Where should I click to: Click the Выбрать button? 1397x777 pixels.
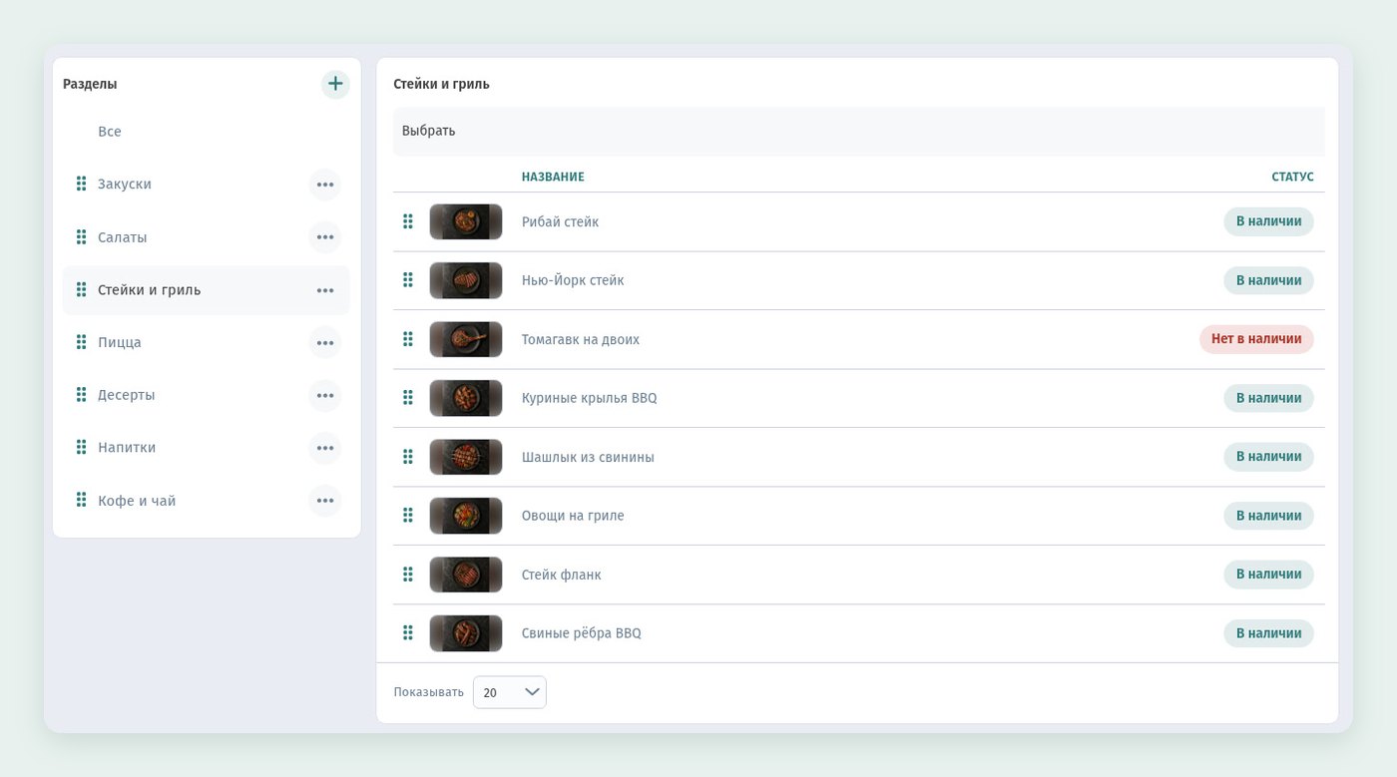pyautogui.click(x=429, y=131)
